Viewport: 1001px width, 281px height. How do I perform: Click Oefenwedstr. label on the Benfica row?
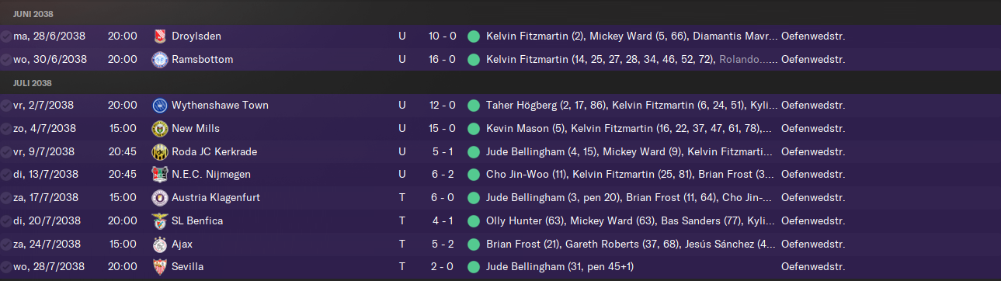pyautogui.click(x=813, y=220)
